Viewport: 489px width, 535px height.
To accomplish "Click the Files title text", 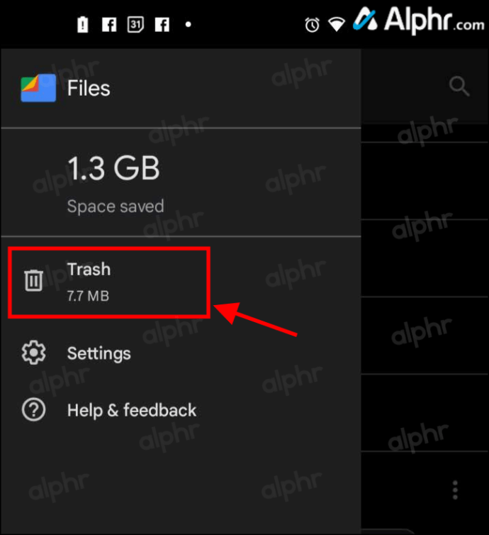I will pyautogui.click(x=89, y=89).
